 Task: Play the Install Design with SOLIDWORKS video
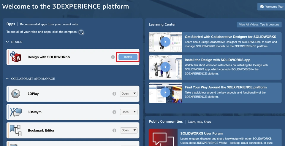coord(165,67)
